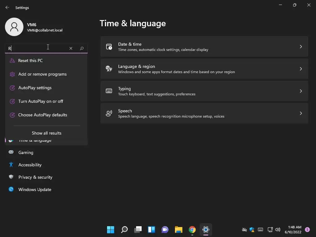
Task: Go to Privacy & security settings
Action: pyautogui.click(x=46, y=177)
